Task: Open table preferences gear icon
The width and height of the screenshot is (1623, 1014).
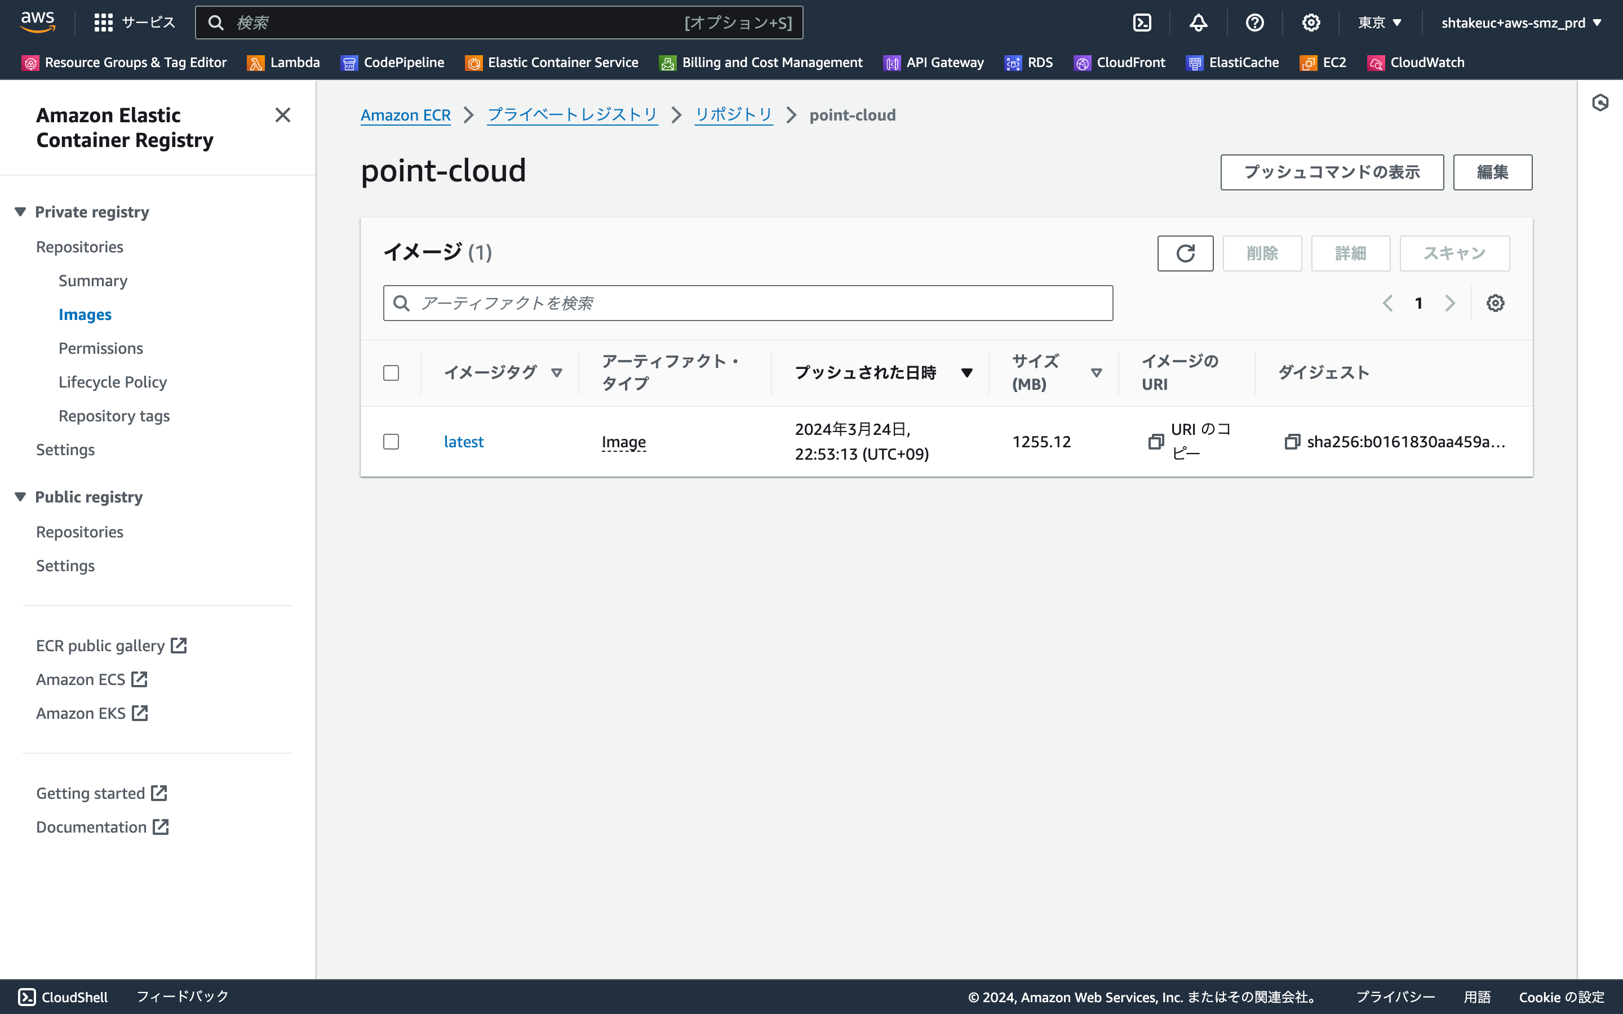Action: [1495, 303]
